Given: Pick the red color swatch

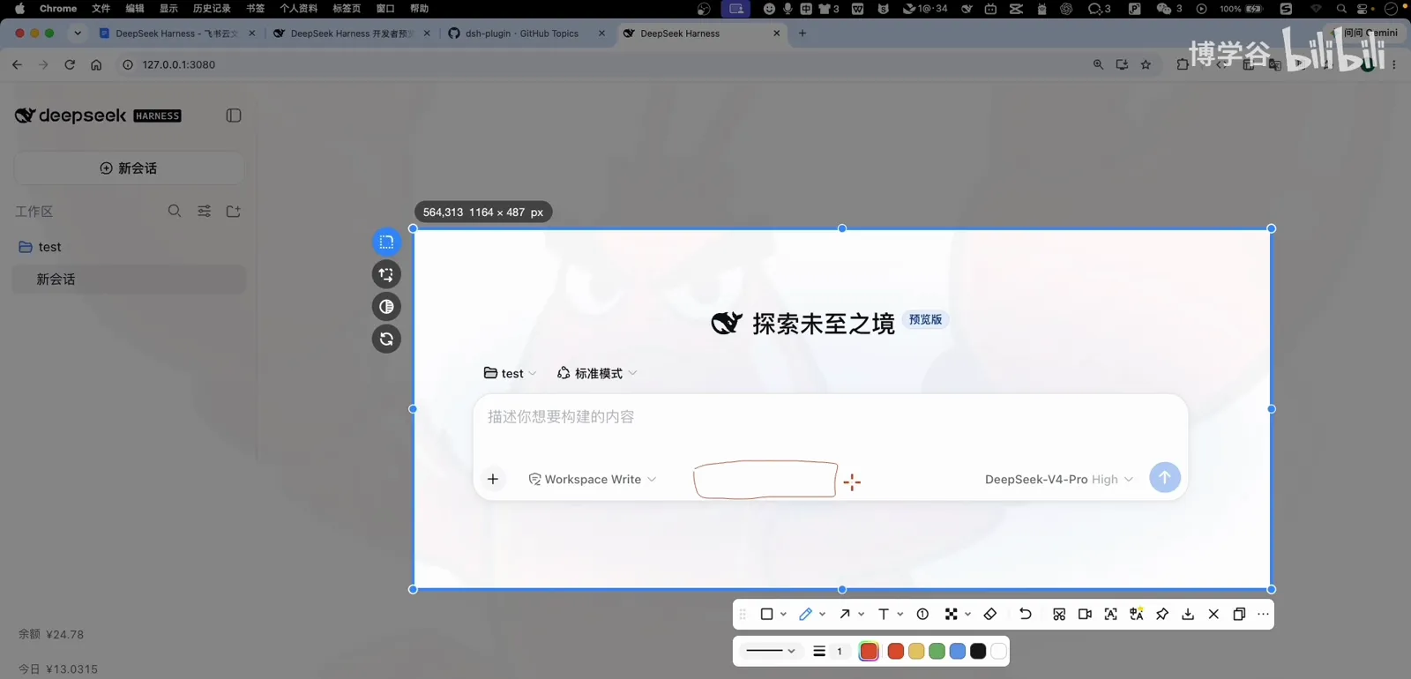Looking at the screenshot, I should coord(895,651).
